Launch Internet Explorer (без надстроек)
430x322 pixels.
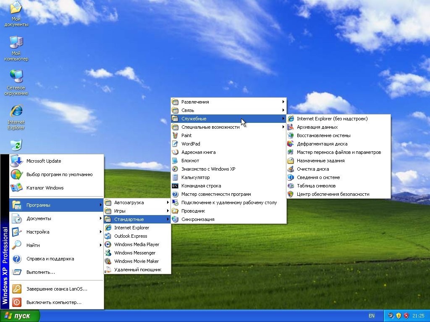338,119
